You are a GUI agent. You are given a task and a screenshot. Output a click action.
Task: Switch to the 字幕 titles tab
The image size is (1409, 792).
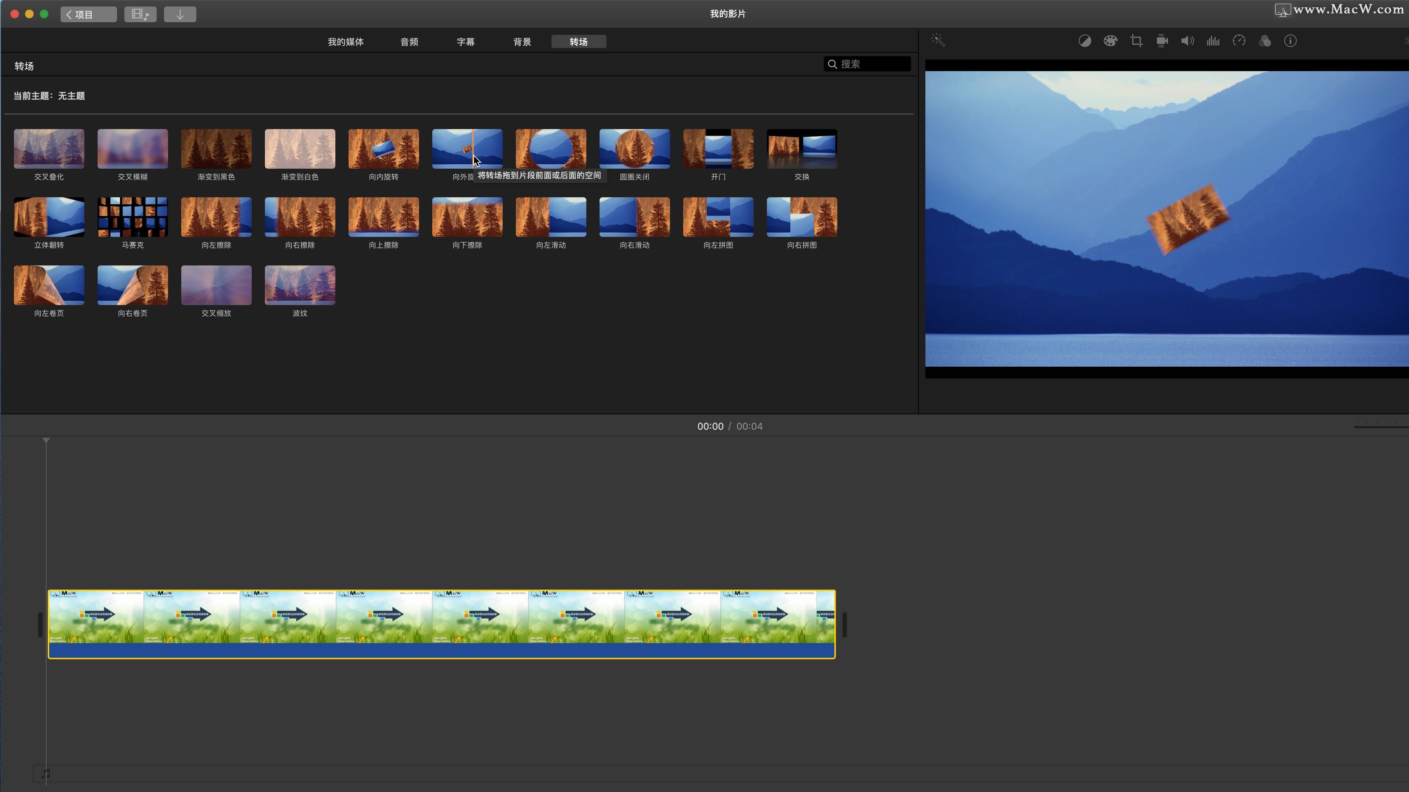466,42
